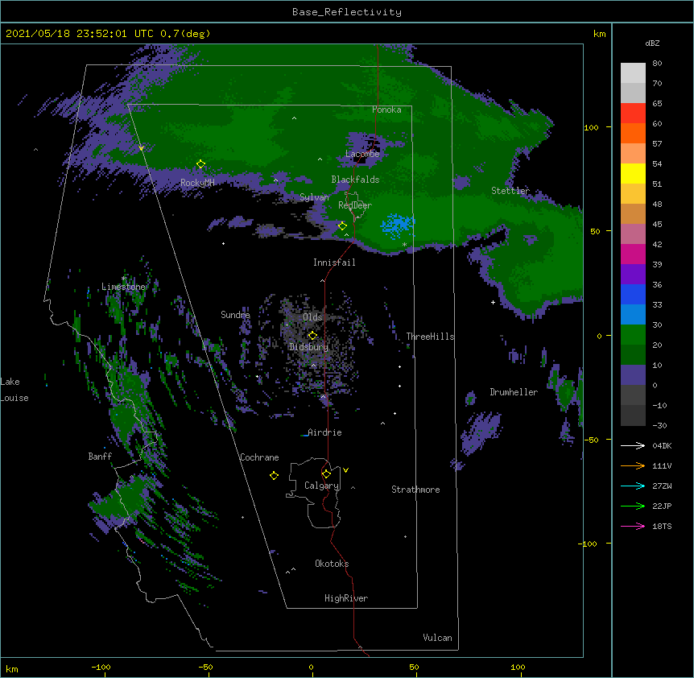The width and height of the screenshot is (694, 678).
Task: Click the Innisfail city label
Action: 334,263
